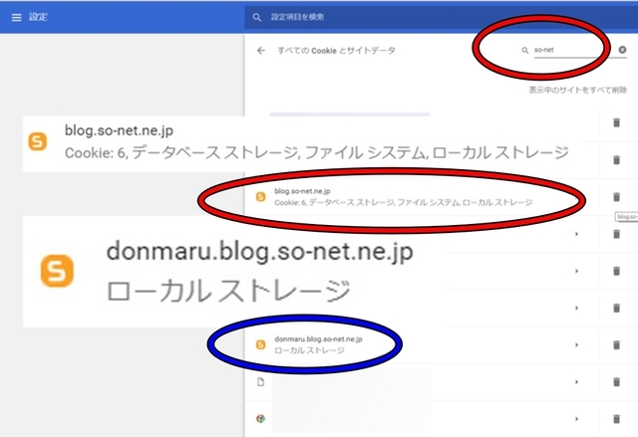
Task: Open the settings hamburger menu
Action: tap(16, 17)
